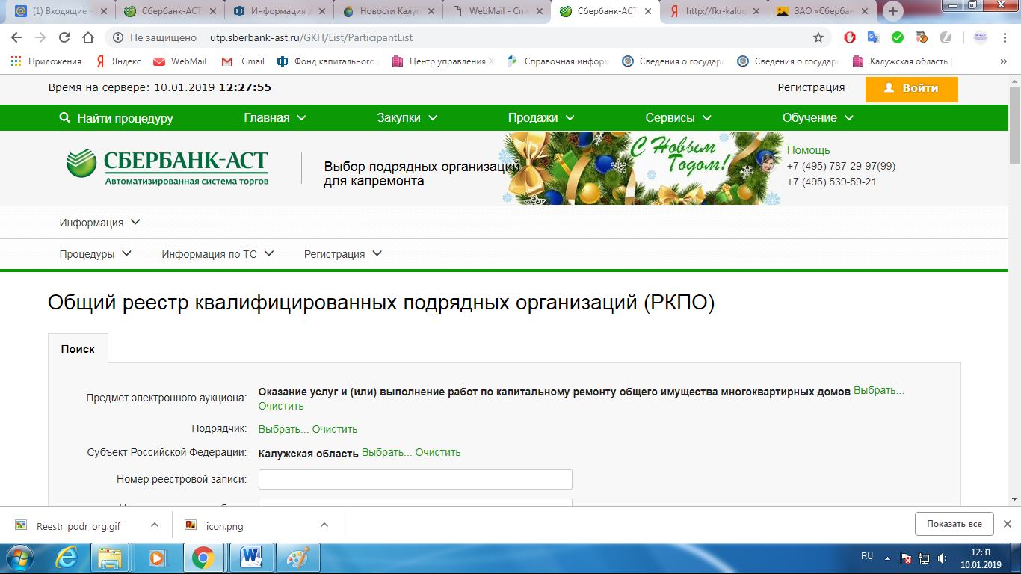Open the Продажи dropdown menu
The image size is (1021, 574).
click(541, 118)
